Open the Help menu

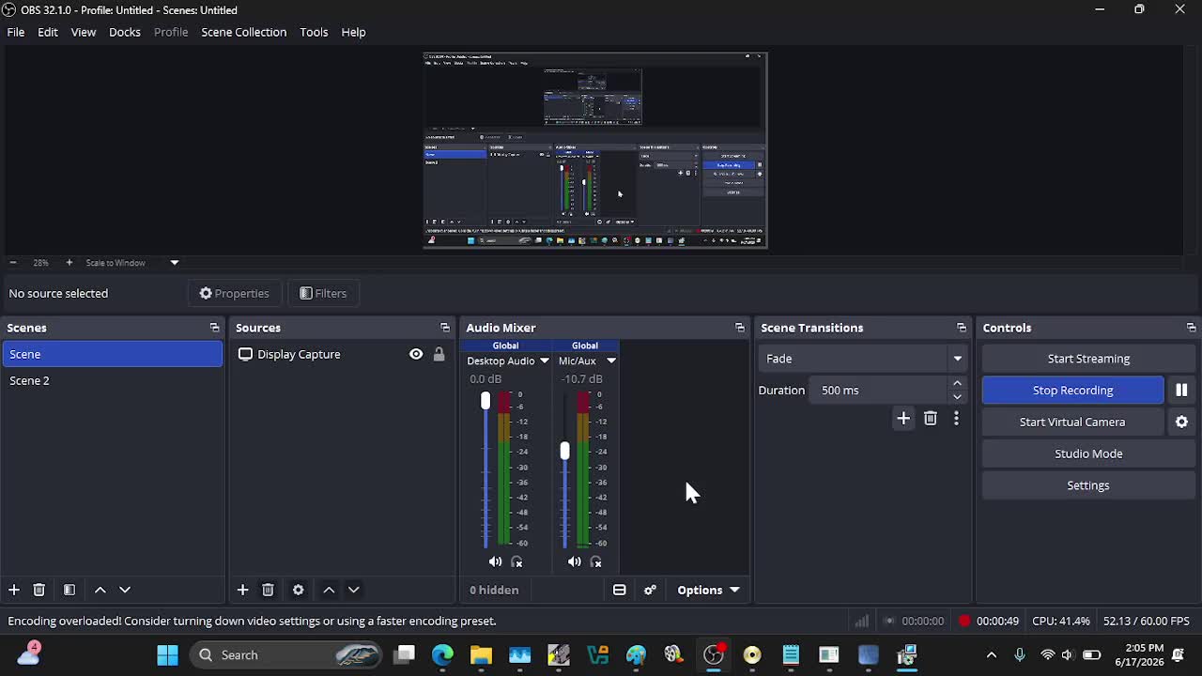(x=353, y=32)
